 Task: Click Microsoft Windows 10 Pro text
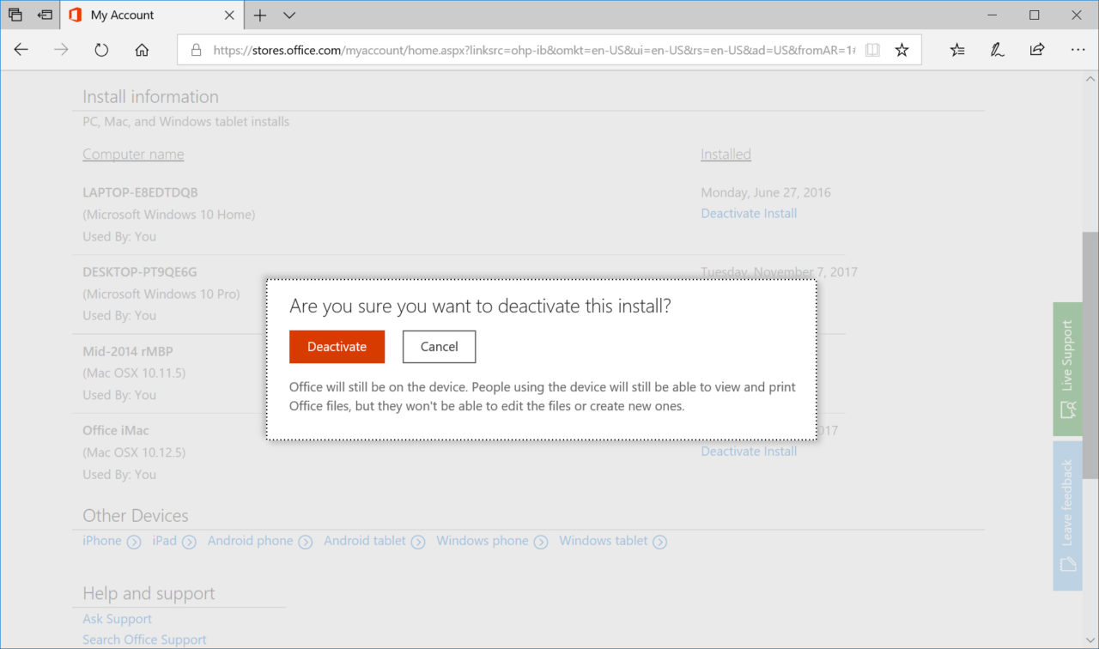(161, 294)
